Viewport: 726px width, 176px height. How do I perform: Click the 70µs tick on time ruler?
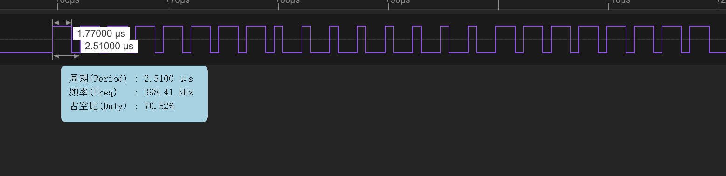(179, 2)
